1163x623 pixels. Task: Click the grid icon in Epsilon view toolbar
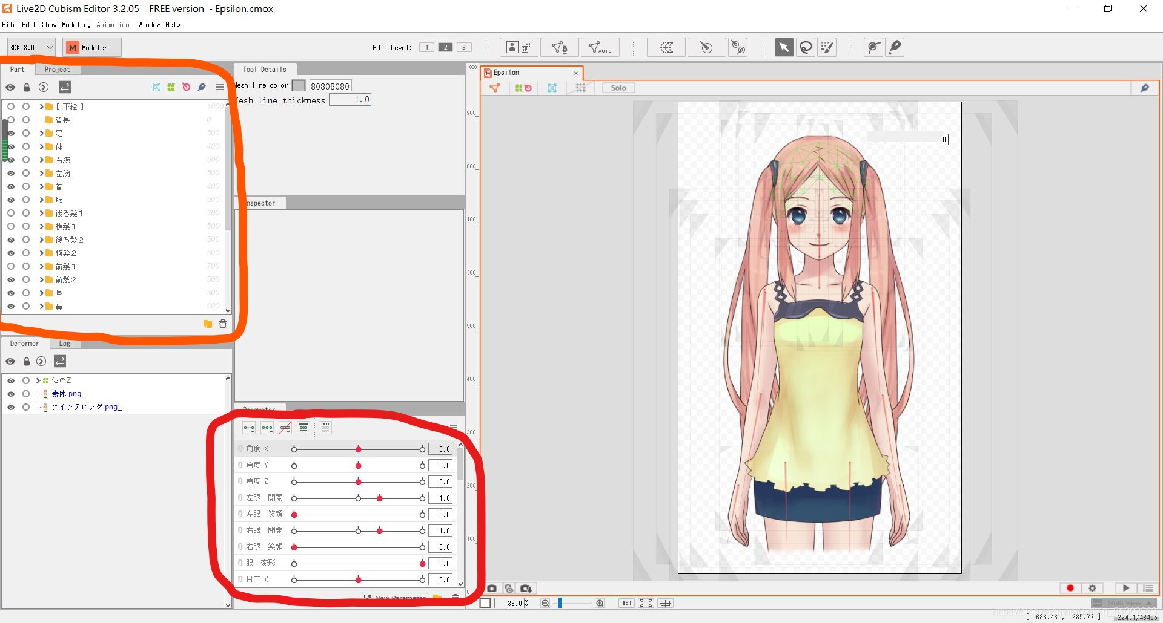pyautogui.click(x=581, y=88)
